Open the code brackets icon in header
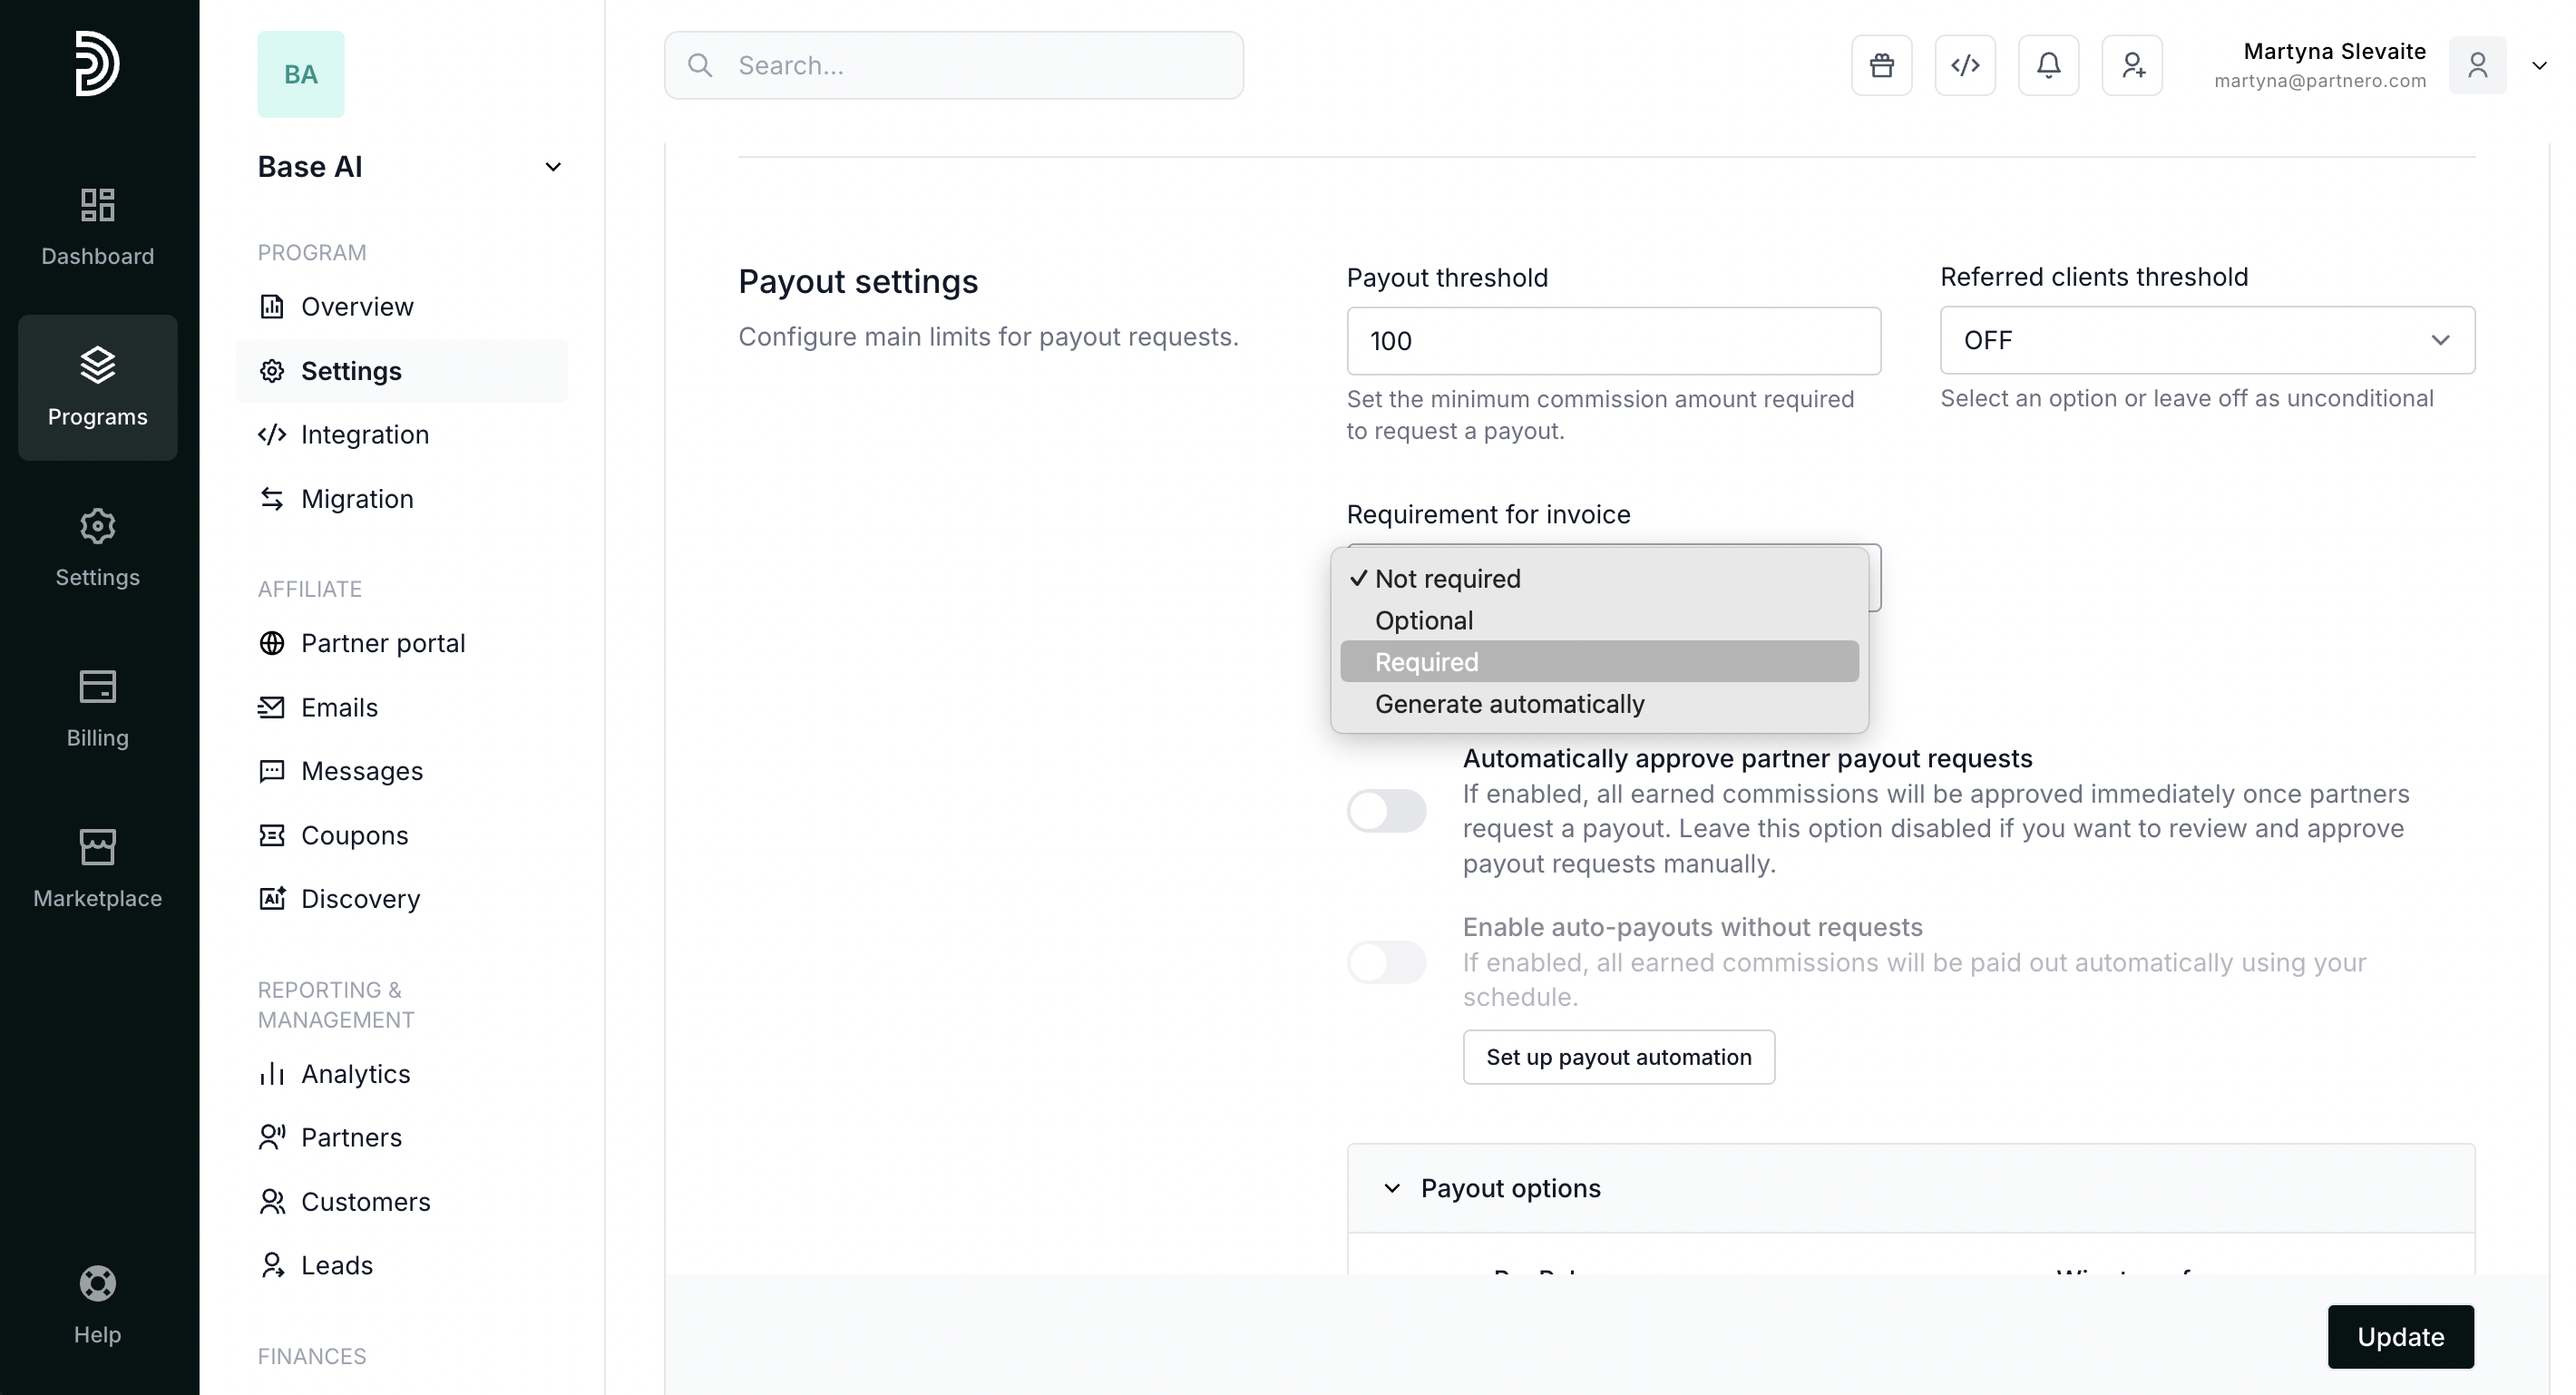 click(x=1965, y=66)
